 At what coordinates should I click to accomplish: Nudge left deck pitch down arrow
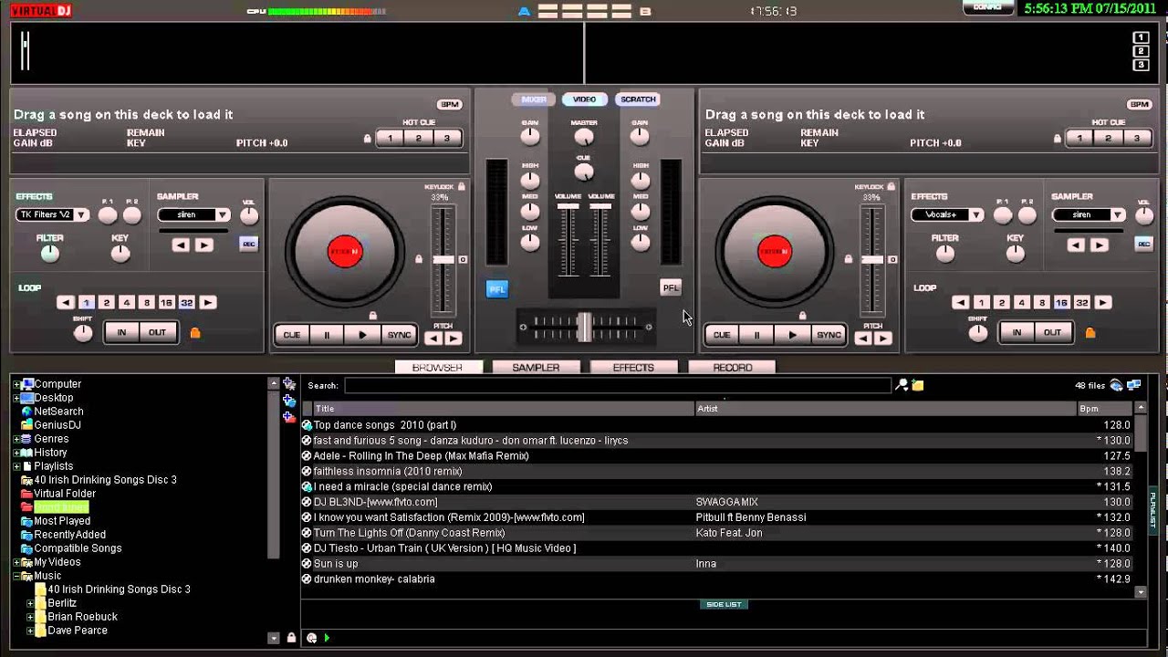tap(433, 339)
